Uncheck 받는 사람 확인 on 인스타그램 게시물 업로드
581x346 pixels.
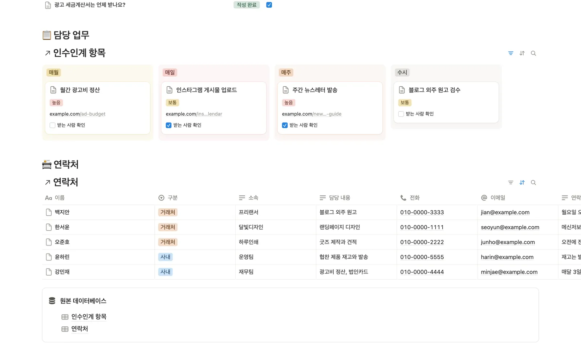click(x=168, y=125)
